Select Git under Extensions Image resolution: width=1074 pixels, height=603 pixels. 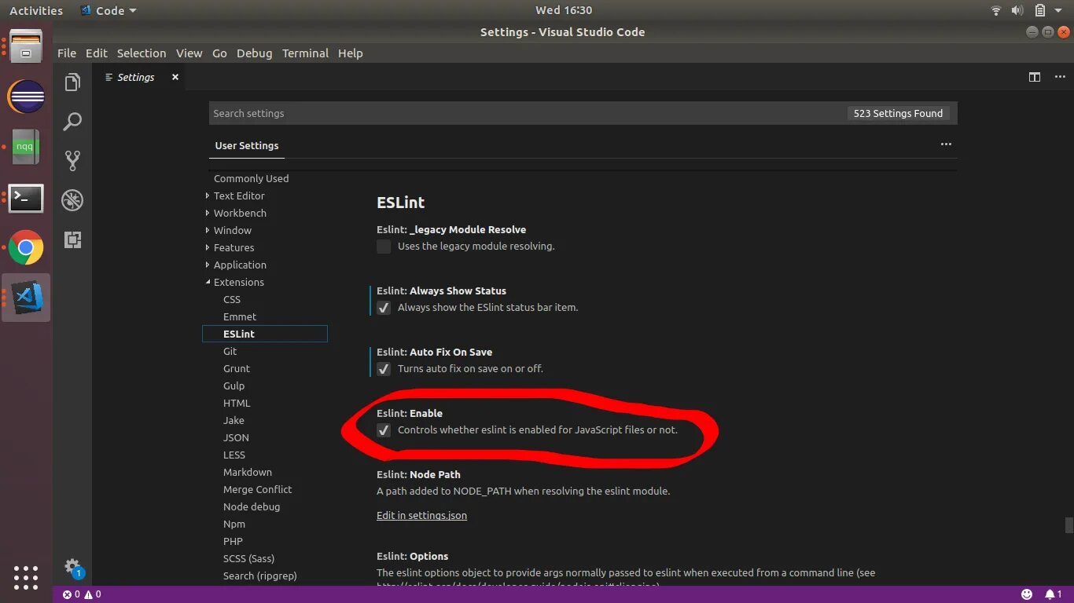point(230,351)
